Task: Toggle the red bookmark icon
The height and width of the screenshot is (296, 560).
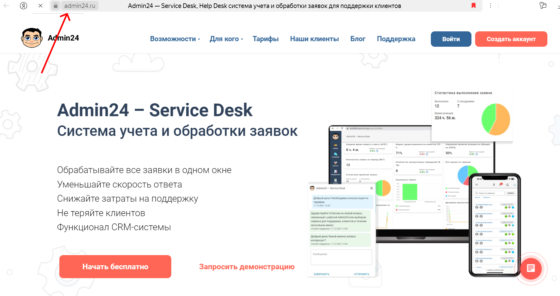Action: click(474, 6)
